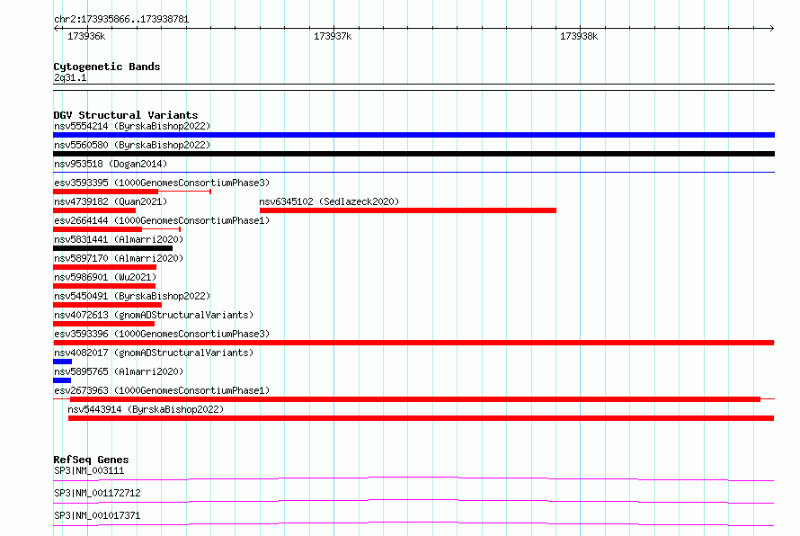Screen dimensions: 800x536
Task: Select the blue nsv5554214 variant bar
Action: [413, 135]
